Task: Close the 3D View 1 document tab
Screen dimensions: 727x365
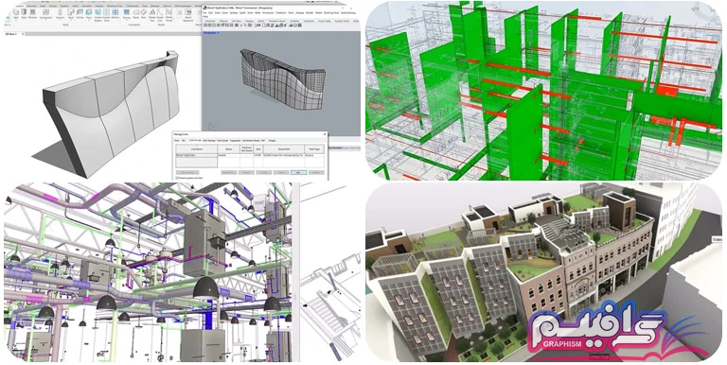Action: tap(23, 34)
